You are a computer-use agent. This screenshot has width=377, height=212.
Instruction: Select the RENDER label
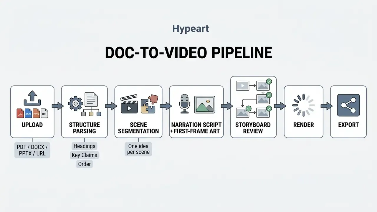pyautogui.click(x=304, y=125)
